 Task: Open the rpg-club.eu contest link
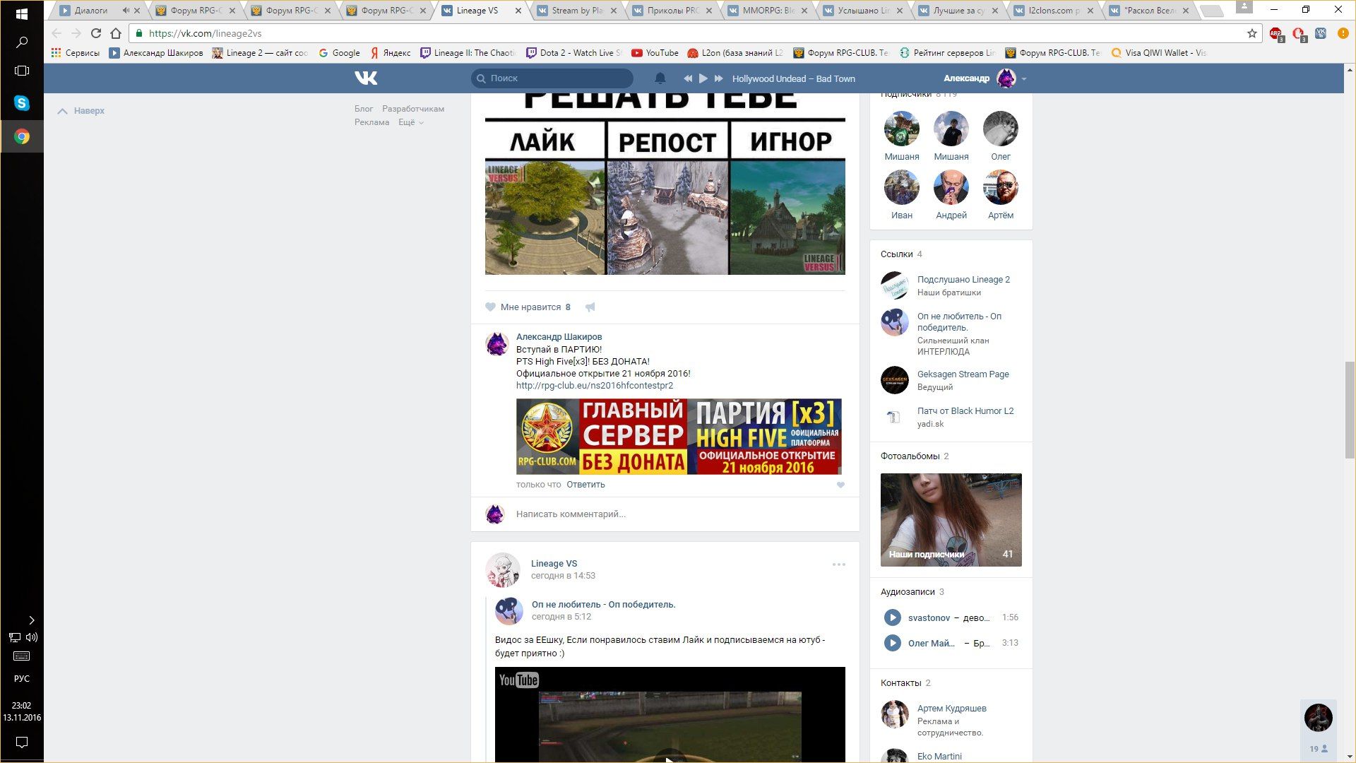pyautogui.click(x=594, y=386)
